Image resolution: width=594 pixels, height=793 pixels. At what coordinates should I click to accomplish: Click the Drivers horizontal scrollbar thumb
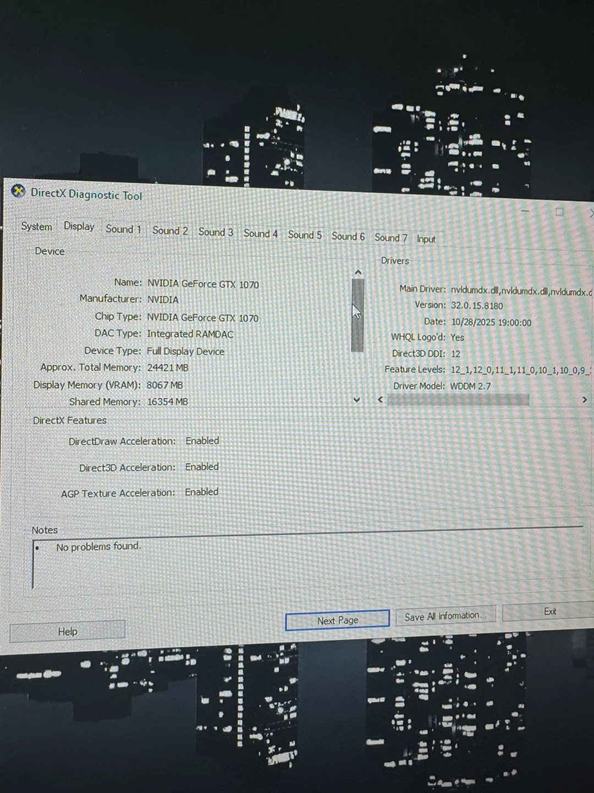(x=458, y=400)
